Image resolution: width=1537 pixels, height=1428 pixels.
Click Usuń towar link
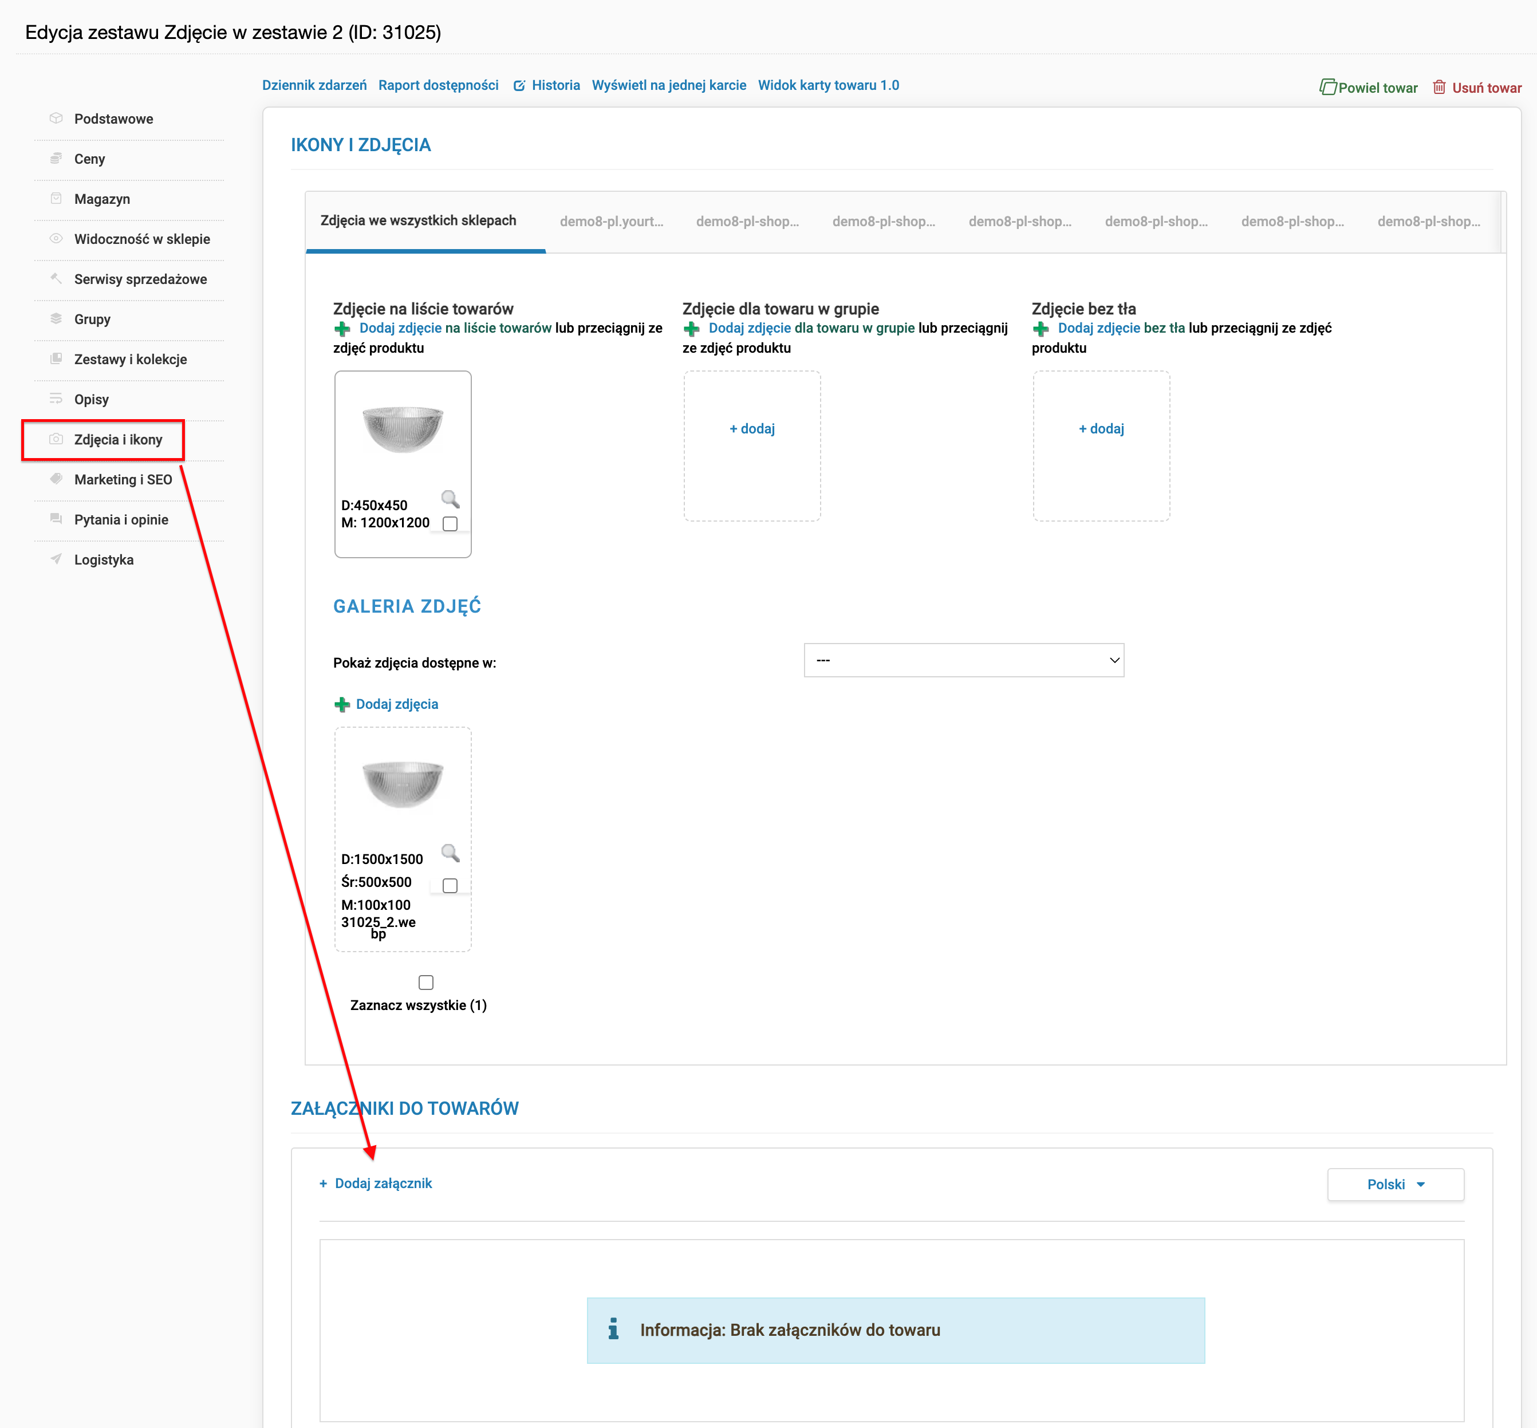[x=1487, y=88]
